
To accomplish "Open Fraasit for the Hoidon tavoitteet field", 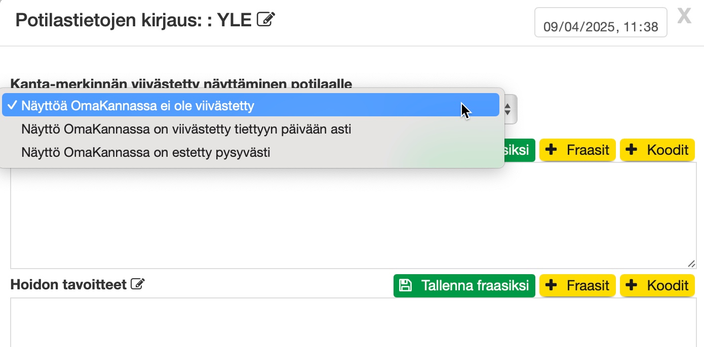I will coord(577,285).
